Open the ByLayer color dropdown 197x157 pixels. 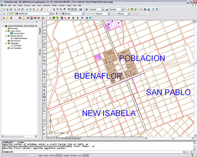[x=83, y=14]
